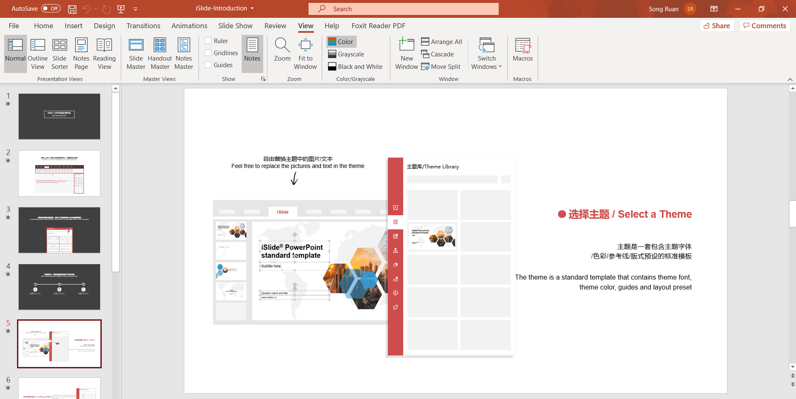Click Previous Slide double-arrow button
796x399 pixels.
point(792,376)
